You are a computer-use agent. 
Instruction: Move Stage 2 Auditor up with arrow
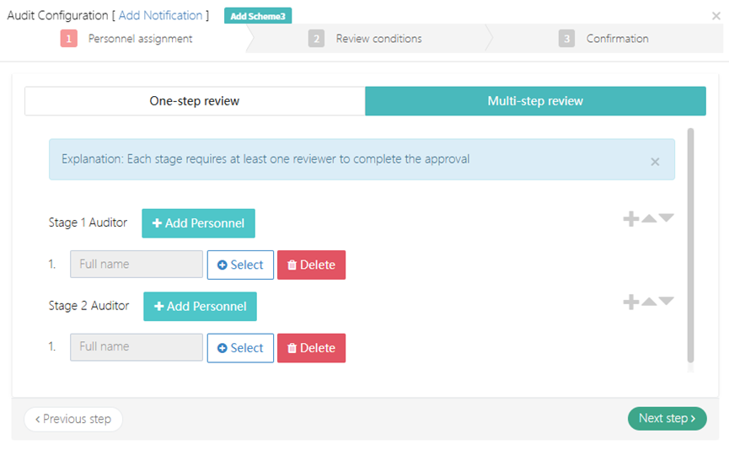(649, 302)
